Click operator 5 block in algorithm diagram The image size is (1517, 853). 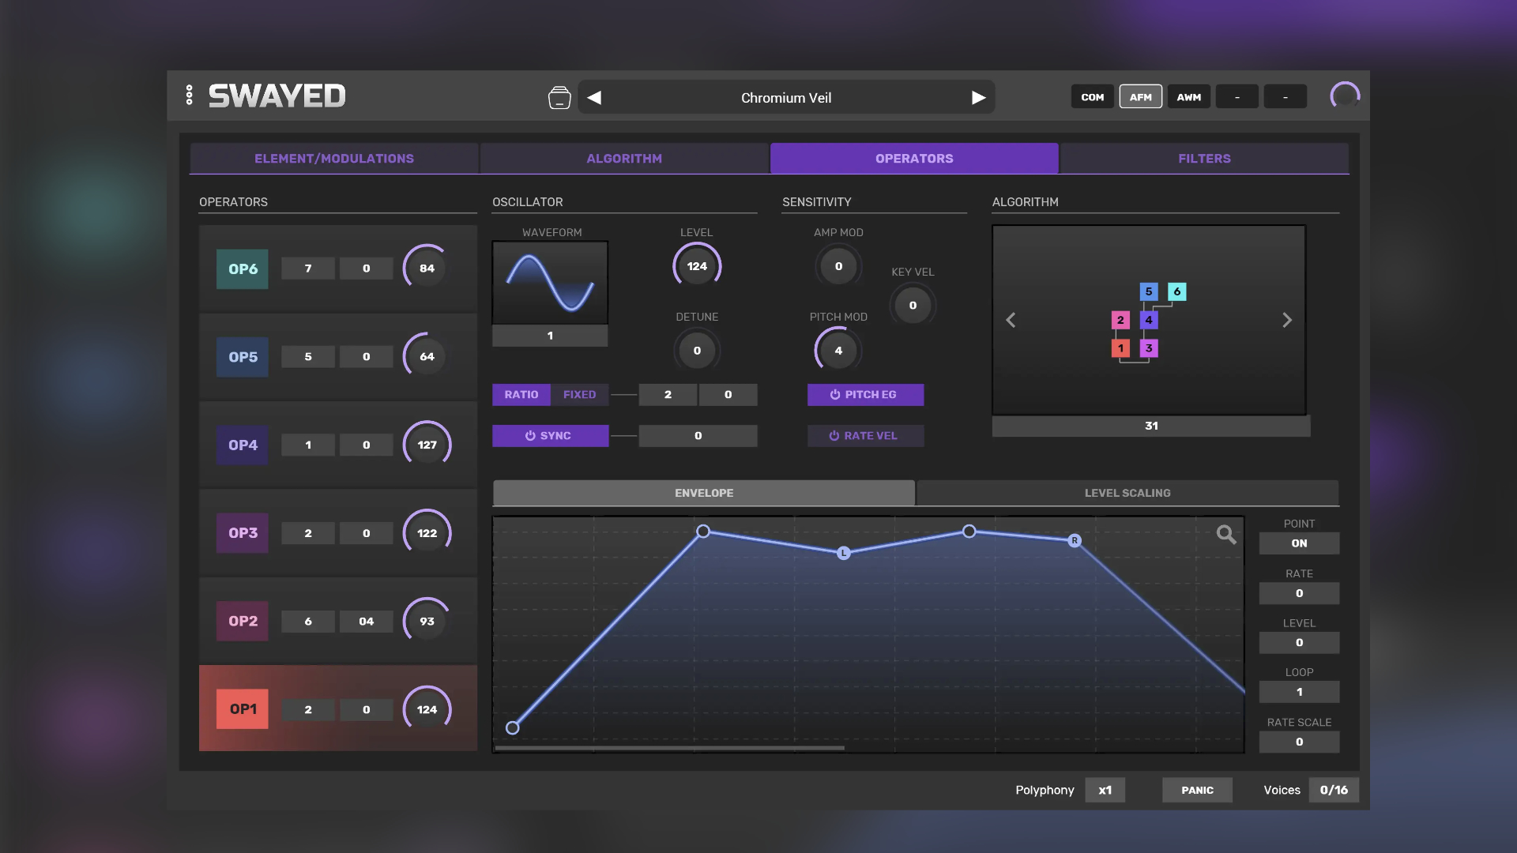click(x=1149, y=291)
